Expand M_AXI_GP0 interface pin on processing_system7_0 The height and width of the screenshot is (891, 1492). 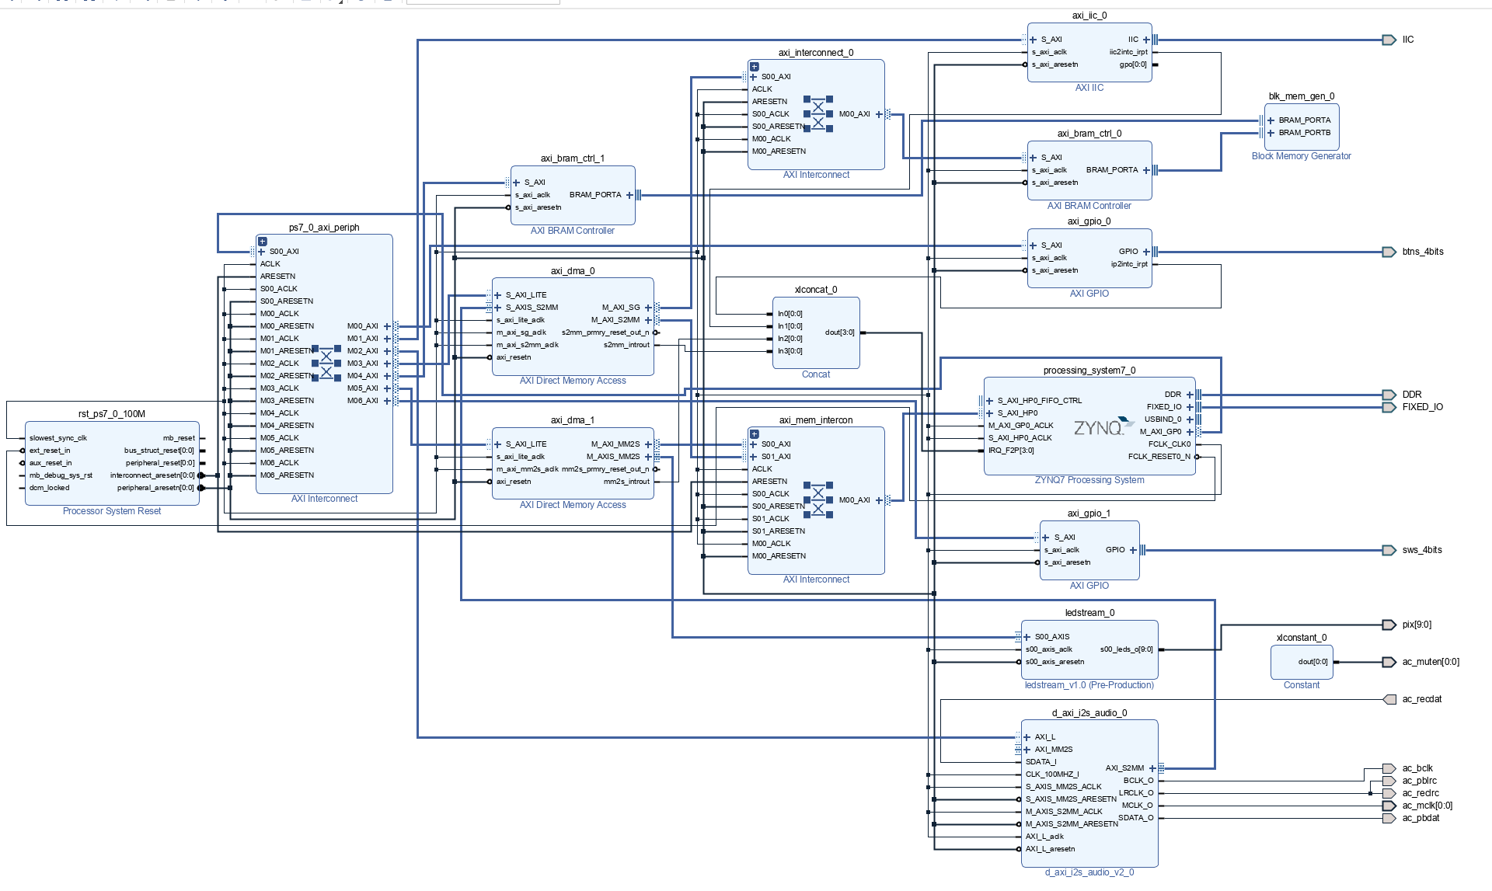pyautogui.click(x=1190, y=432)
